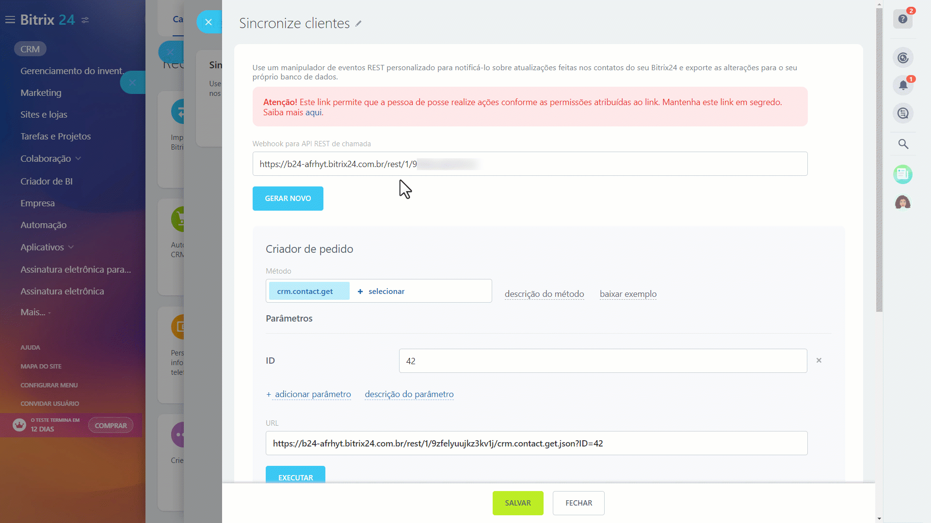931x523 pixels.
Task: Open Tarefas e Projetos
Action: (56, 136)
